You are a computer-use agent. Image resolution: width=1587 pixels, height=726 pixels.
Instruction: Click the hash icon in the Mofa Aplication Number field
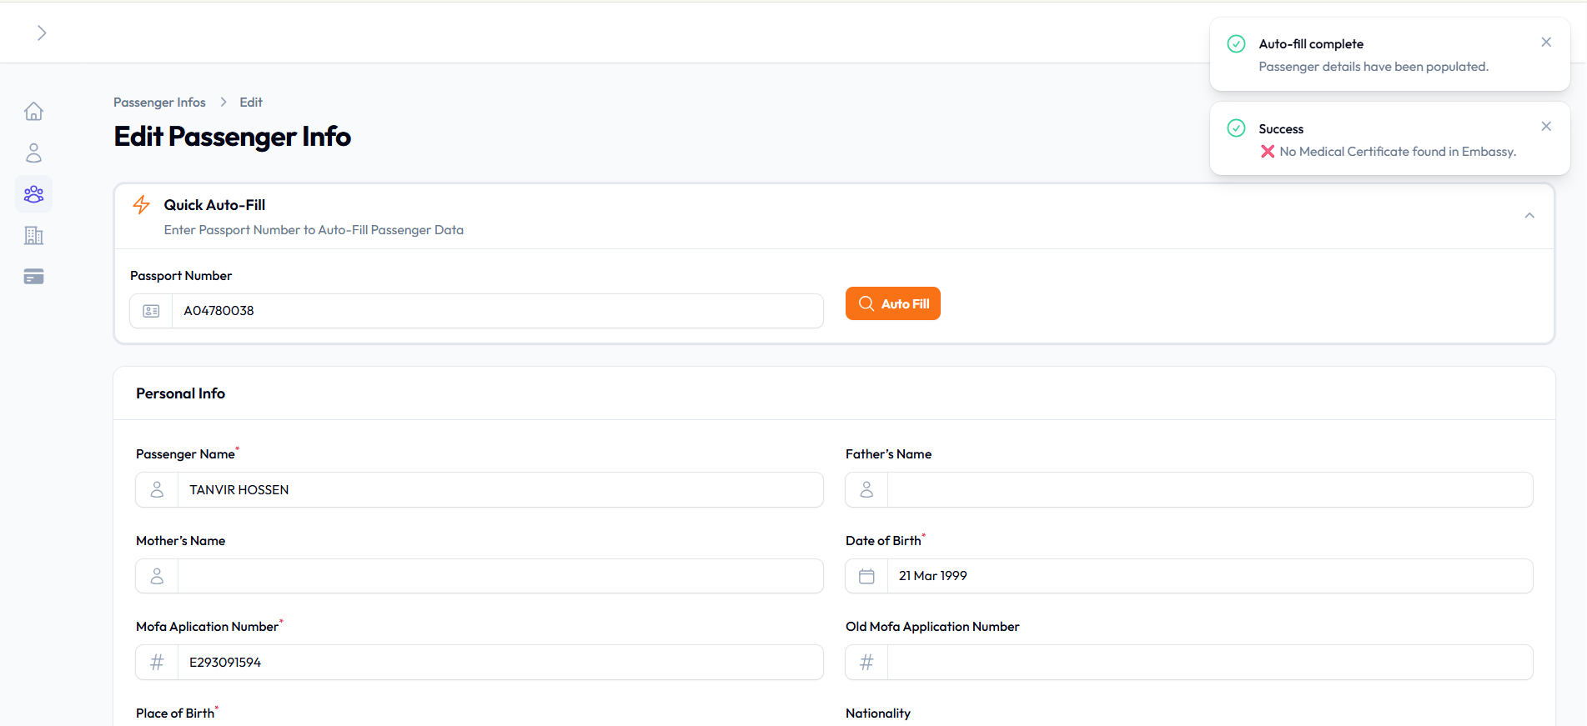pyautogui.click(x=157, y=663)
